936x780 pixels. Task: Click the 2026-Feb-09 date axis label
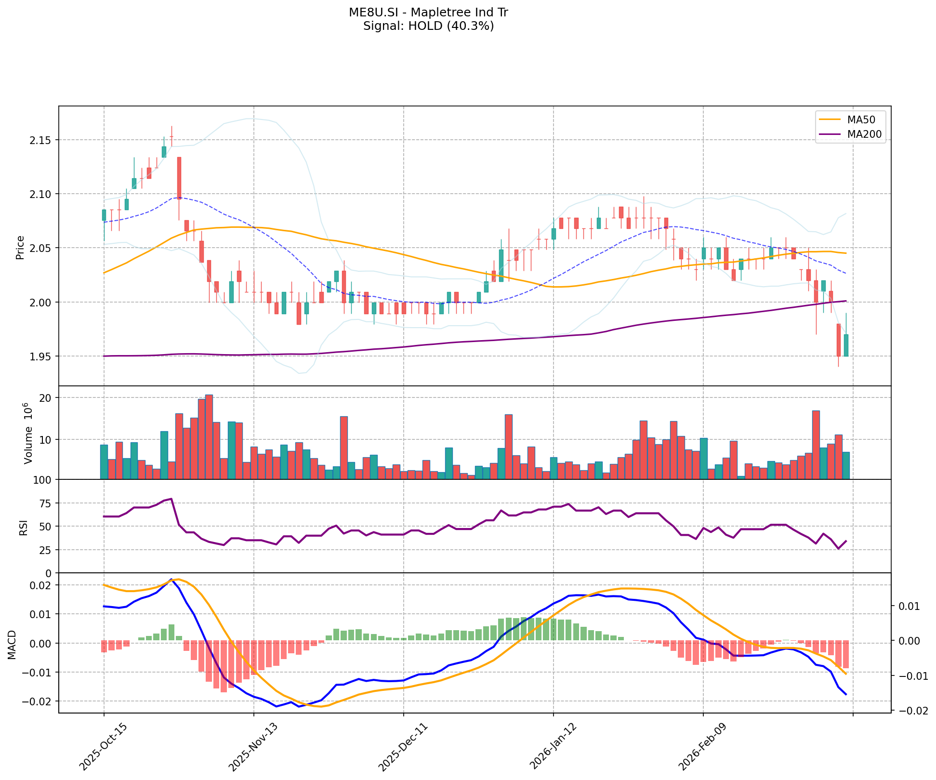coord(702,746)
